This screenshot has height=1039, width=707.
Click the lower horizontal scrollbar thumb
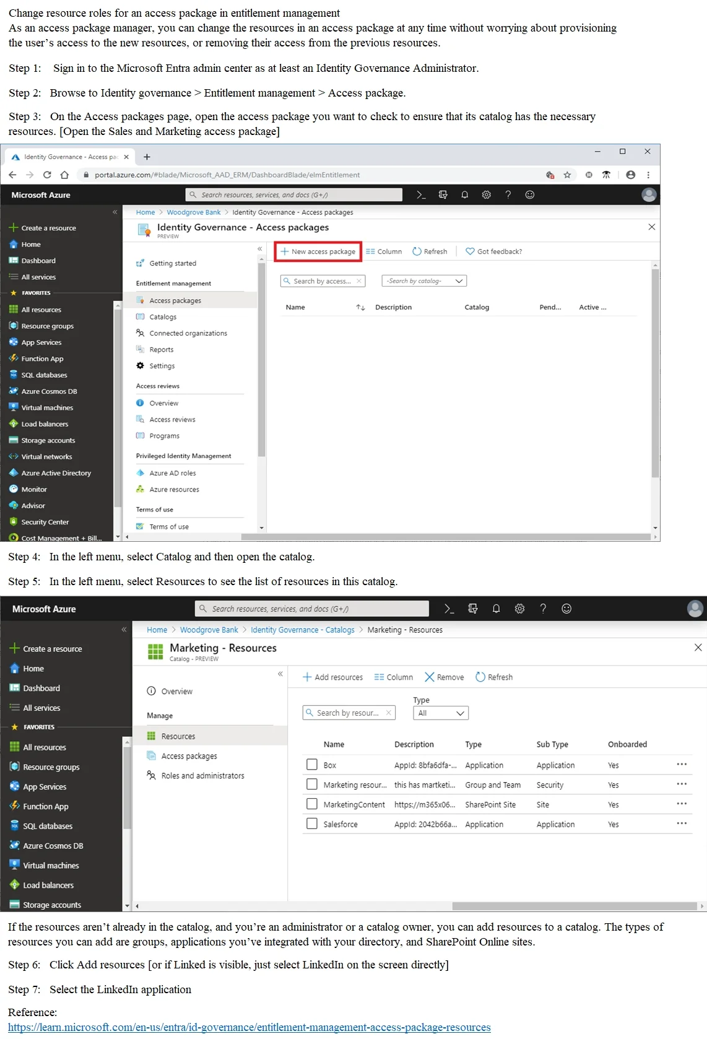575,906
